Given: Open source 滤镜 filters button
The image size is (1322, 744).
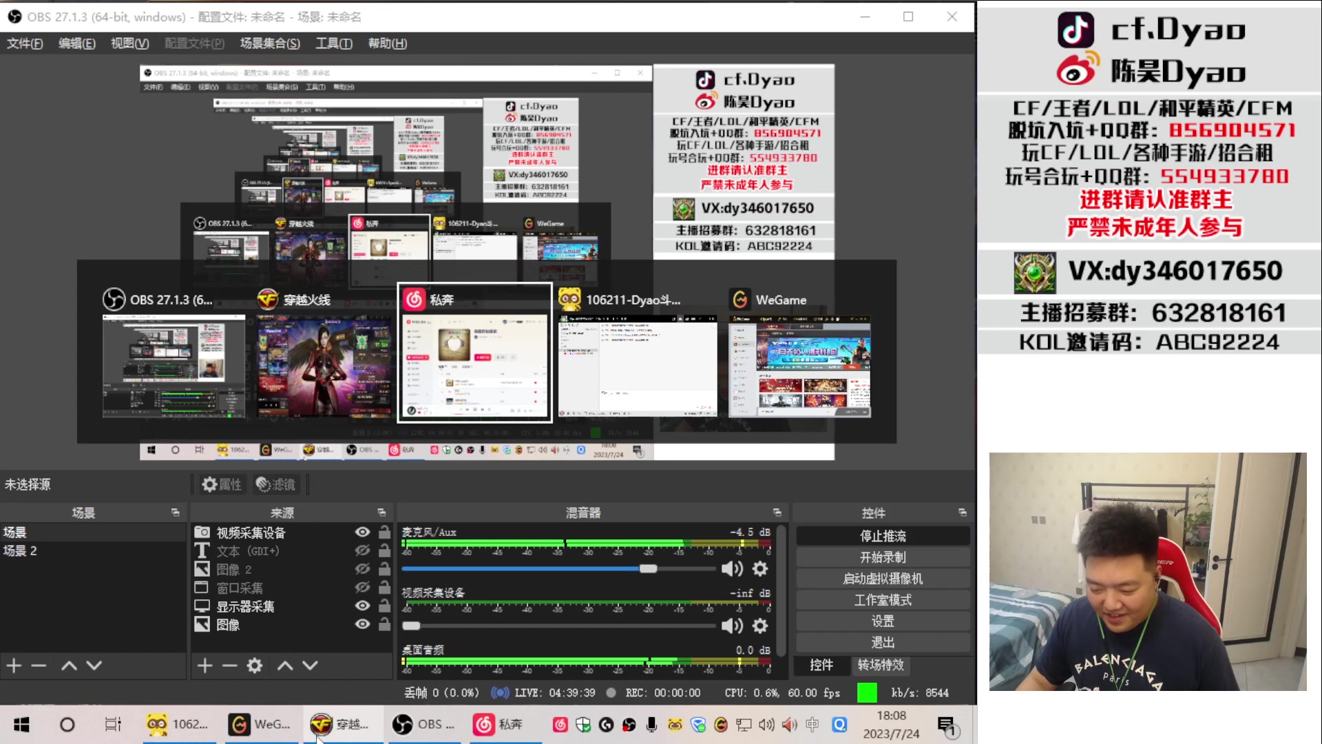Looking at the screenshot, I should point(275,485).
